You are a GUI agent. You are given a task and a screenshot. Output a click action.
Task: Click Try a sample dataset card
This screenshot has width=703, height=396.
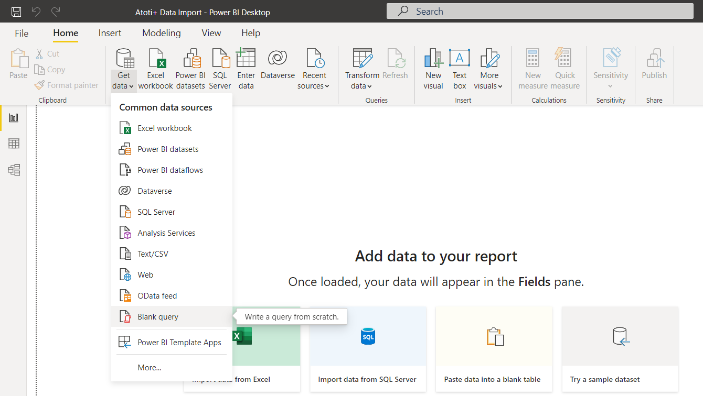pos(620,349)
